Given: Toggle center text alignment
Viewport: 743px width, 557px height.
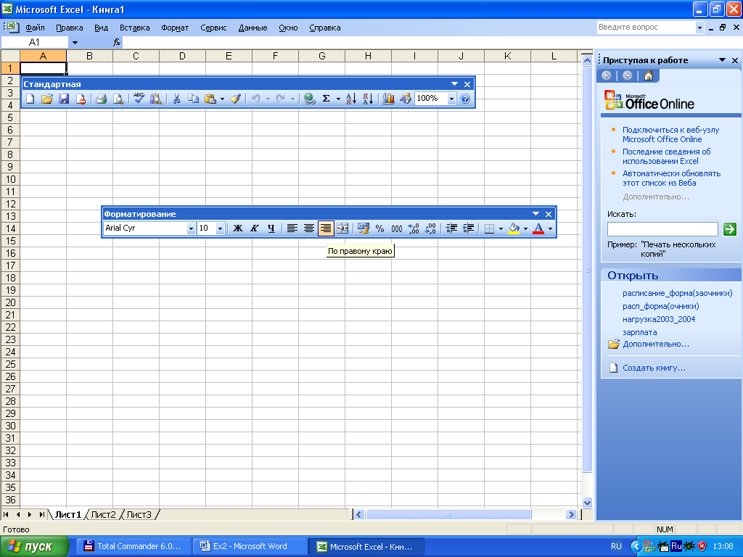Looking at the screenshot, I should [309, 228].
